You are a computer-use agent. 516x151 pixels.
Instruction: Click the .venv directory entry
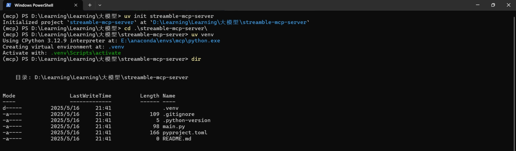coord(171,108)
